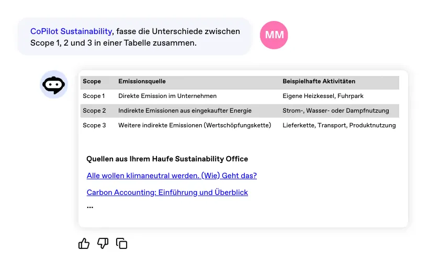Click the 'Beispielhafte Aktivitäten' column header
429x262 pixels.
tap(319, 82)
